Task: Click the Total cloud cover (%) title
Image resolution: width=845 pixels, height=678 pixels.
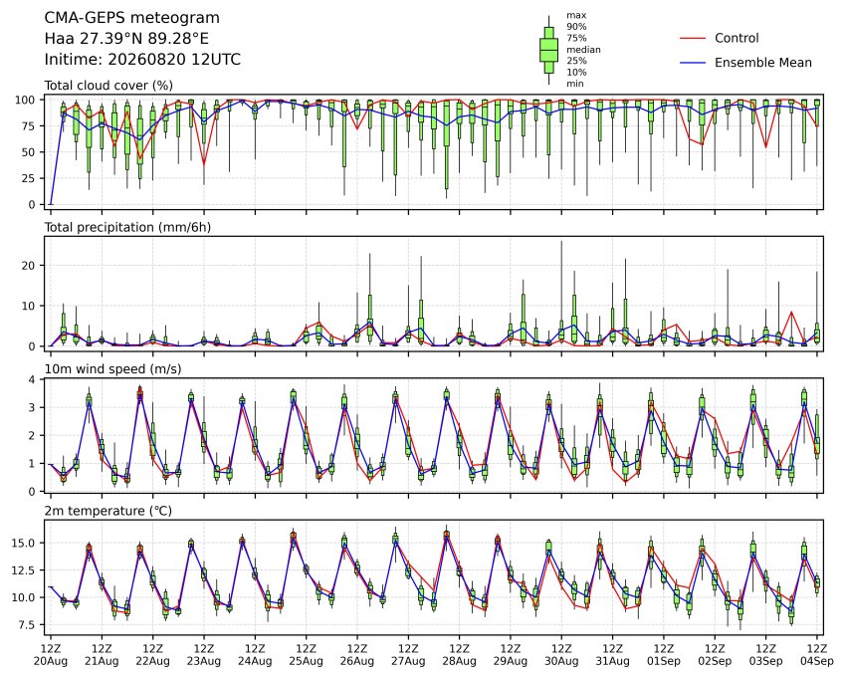Action: tap(108, 86)
